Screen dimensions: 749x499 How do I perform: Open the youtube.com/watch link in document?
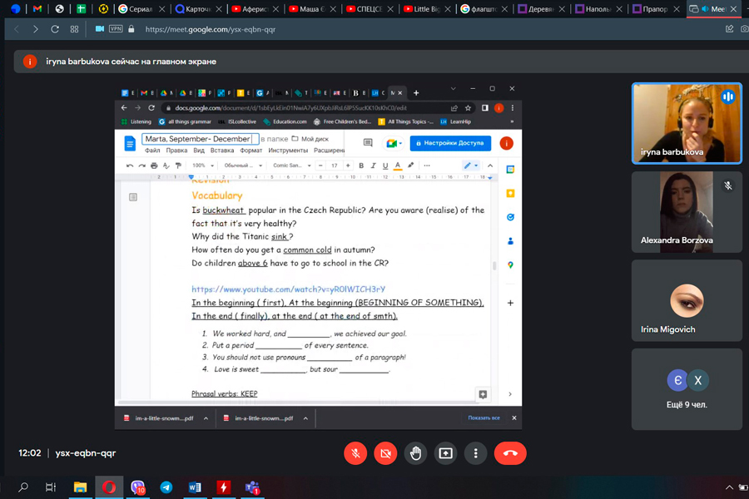pos(289,289)
